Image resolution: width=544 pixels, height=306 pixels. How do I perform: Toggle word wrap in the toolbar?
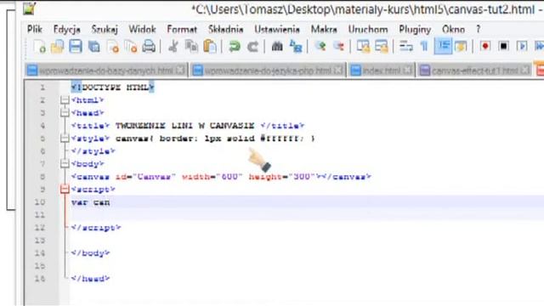pyautogui.click(x=406, y=46)
